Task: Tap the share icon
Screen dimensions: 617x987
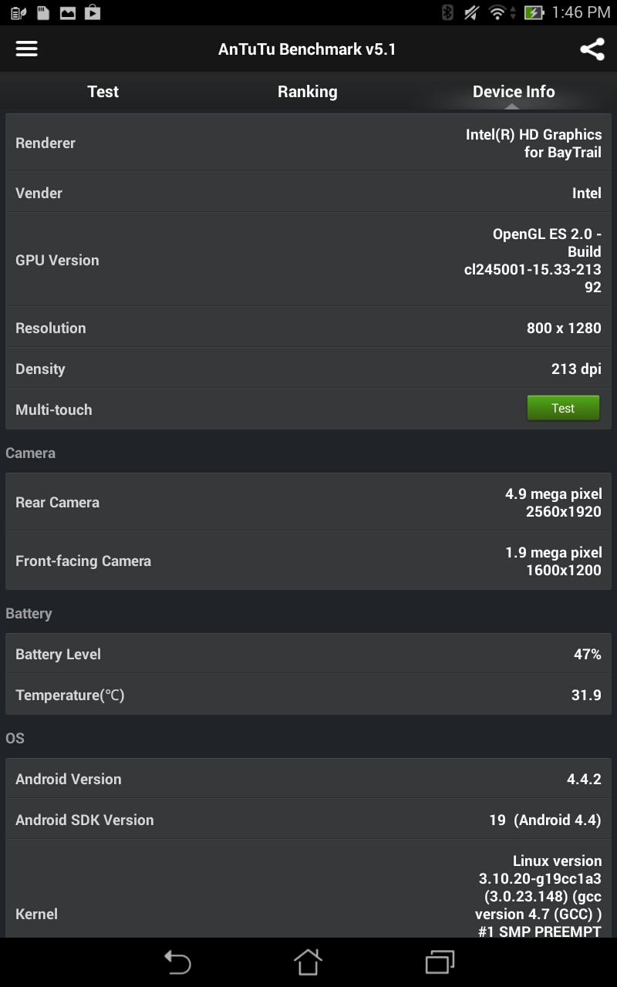Action: pos(592,49)
